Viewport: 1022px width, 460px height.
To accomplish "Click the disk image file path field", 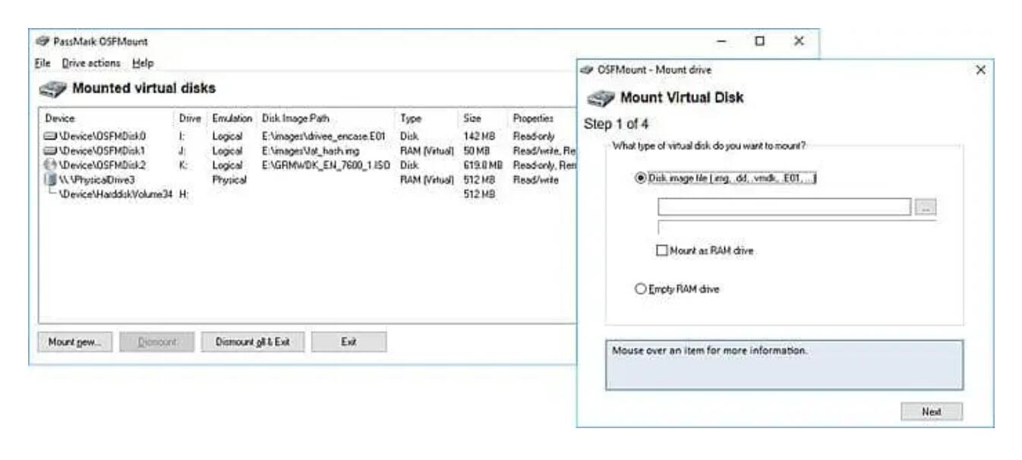I will (x=784, y=207).
